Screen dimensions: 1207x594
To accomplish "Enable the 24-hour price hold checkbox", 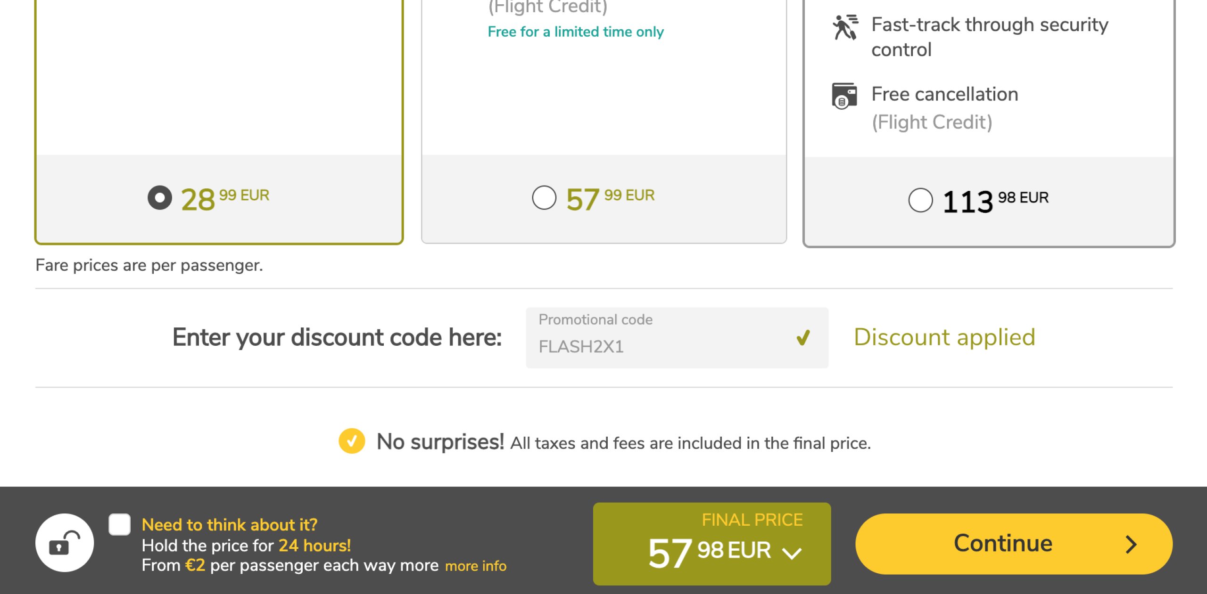I will [x=119, y=525].
